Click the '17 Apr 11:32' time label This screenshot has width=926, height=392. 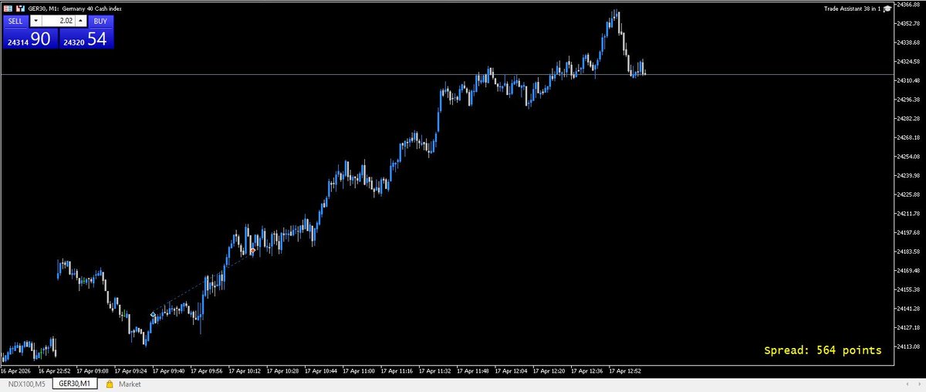[x=435, y=370]
